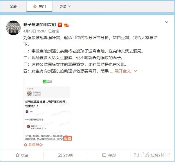Image resolution: width=175 pixels, height=162 pixels.
Task: Open the post options chevron menu
Action: pyautogui.click(x=167, y=22)
